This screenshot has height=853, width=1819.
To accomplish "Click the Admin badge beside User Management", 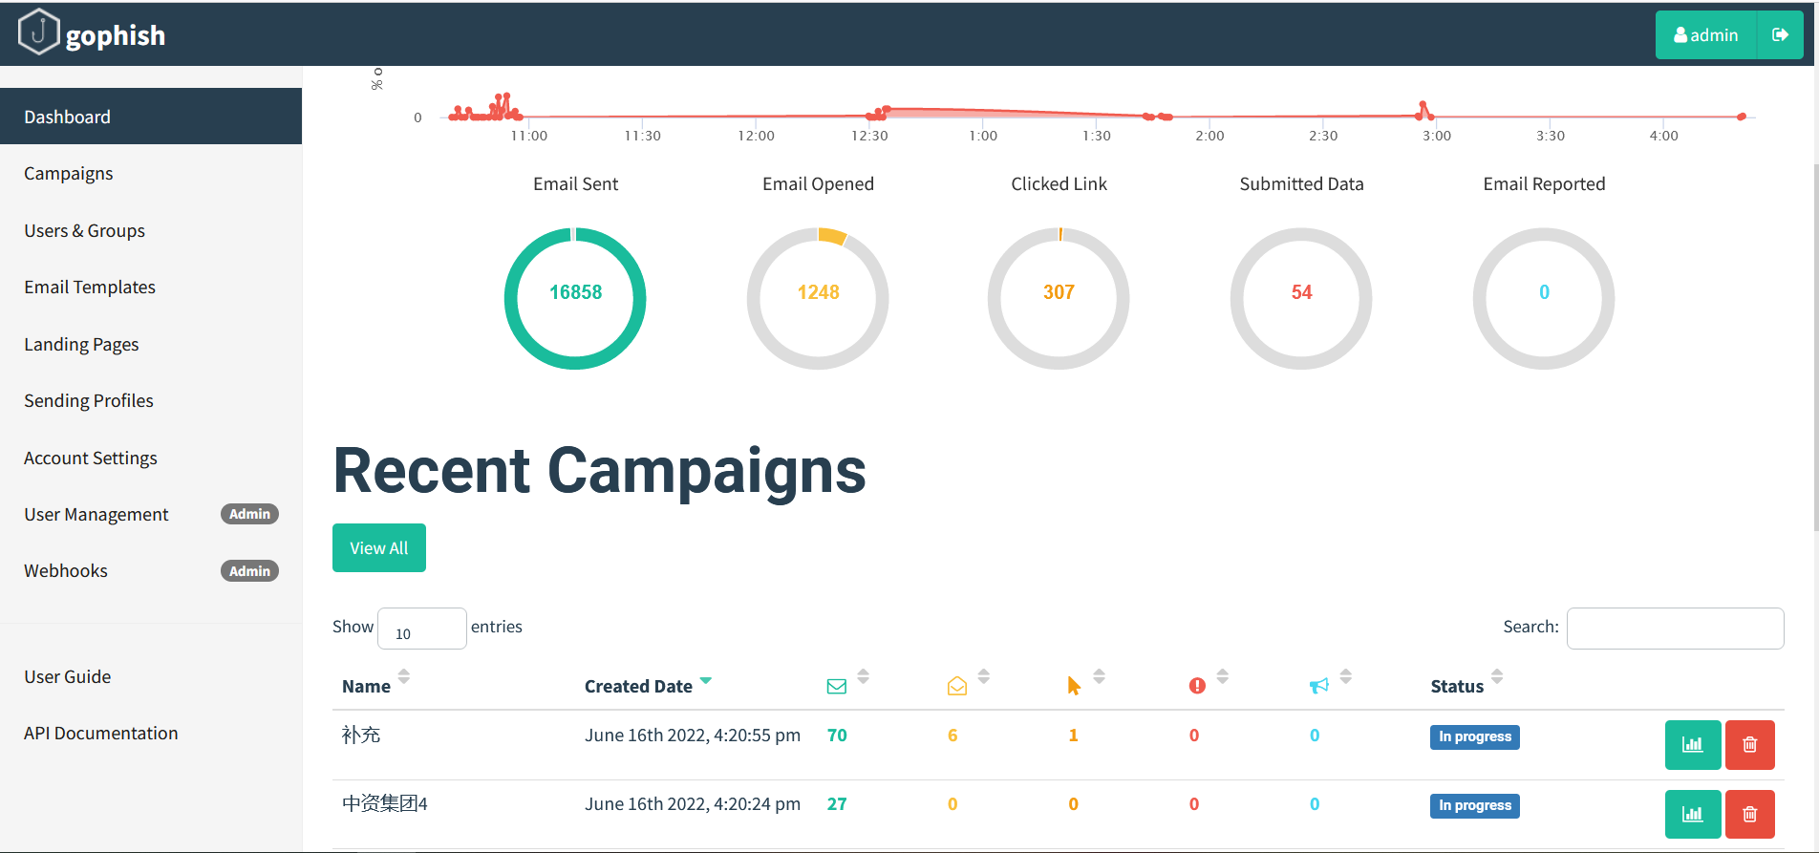I will 249,514.
